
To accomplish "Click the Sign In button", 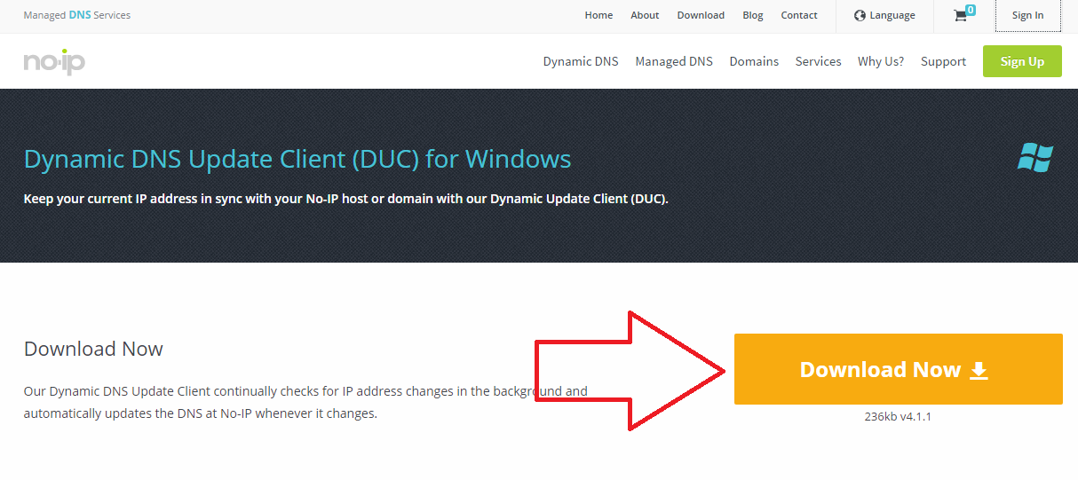I will (x=1027, y=15).
